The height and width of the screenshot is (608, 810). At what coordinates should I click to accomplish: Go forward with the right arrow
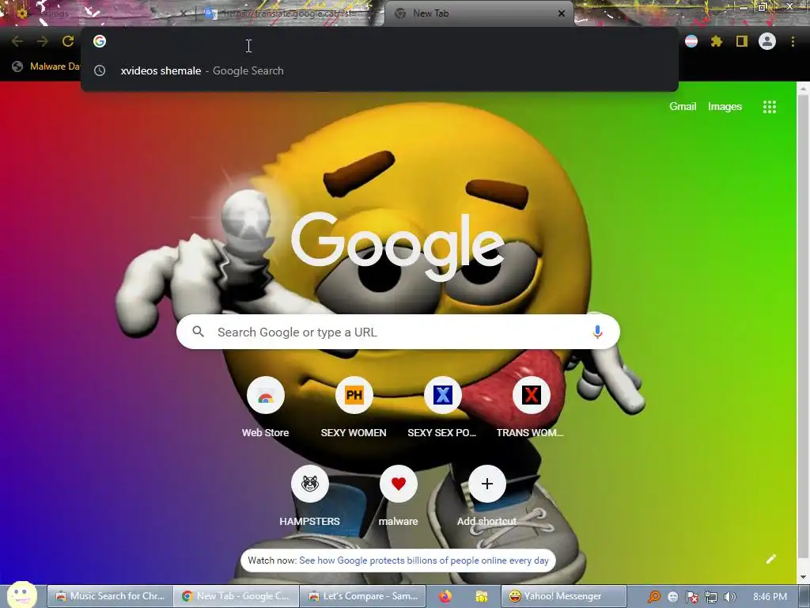click(x=43, y=41)
